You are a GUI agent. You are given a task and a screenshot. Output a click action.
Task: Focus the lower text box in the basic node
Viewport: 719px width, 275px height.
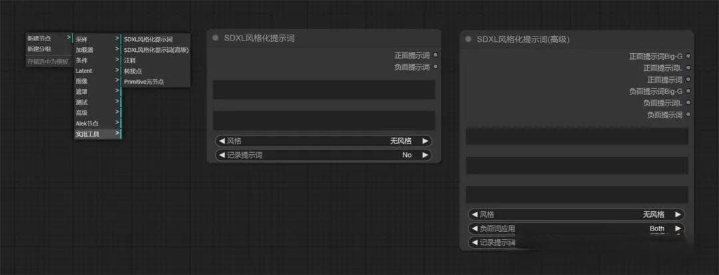click(x=324, y=120)
